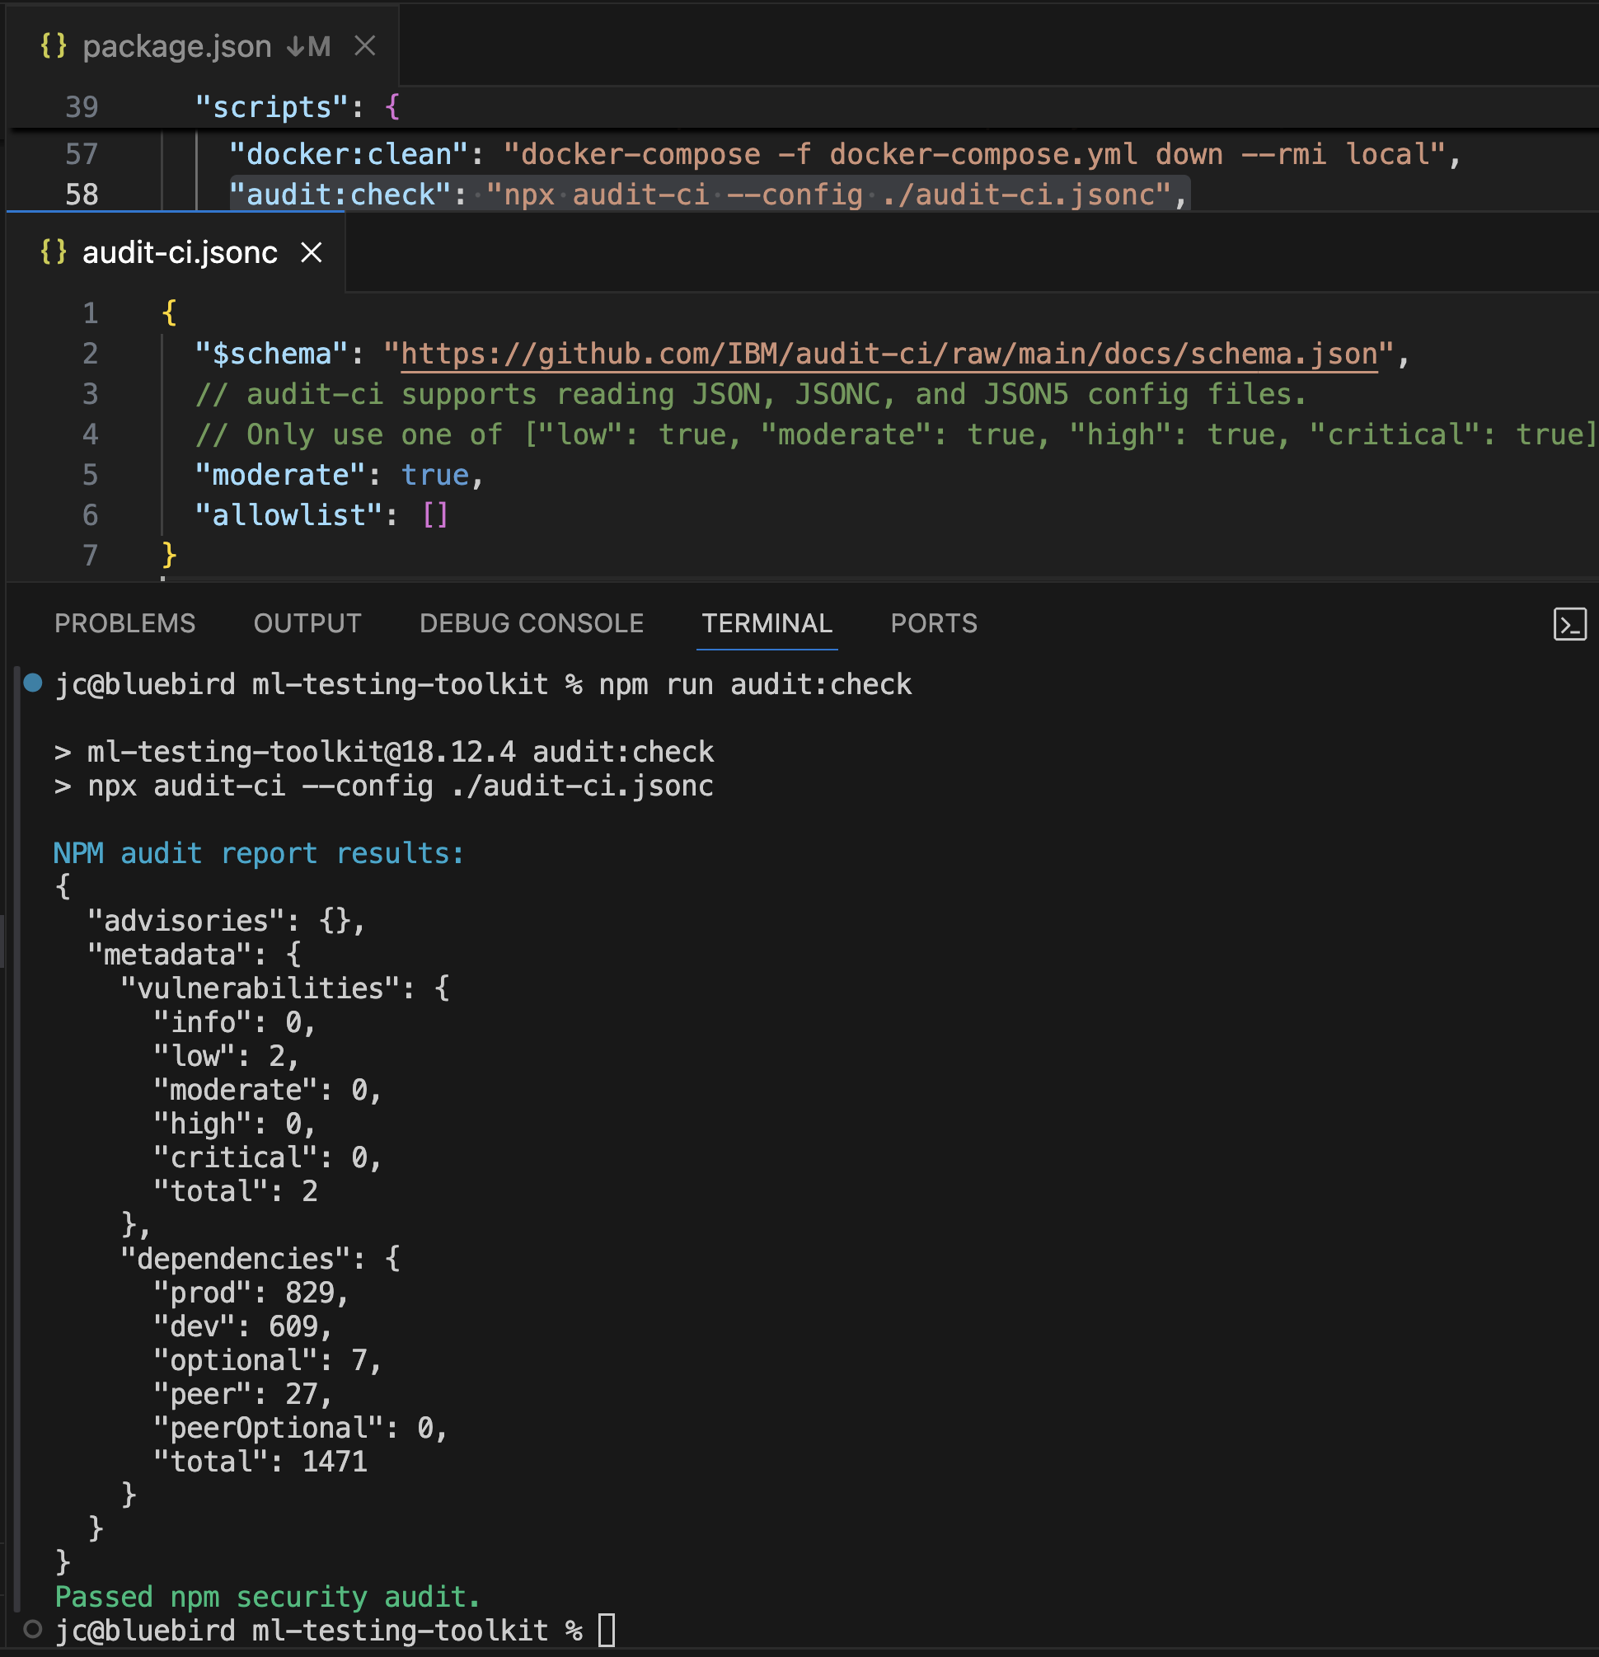Click the "dependencies": { line in terminal
The image size is (1599, 1657).
click(260, 1259)
